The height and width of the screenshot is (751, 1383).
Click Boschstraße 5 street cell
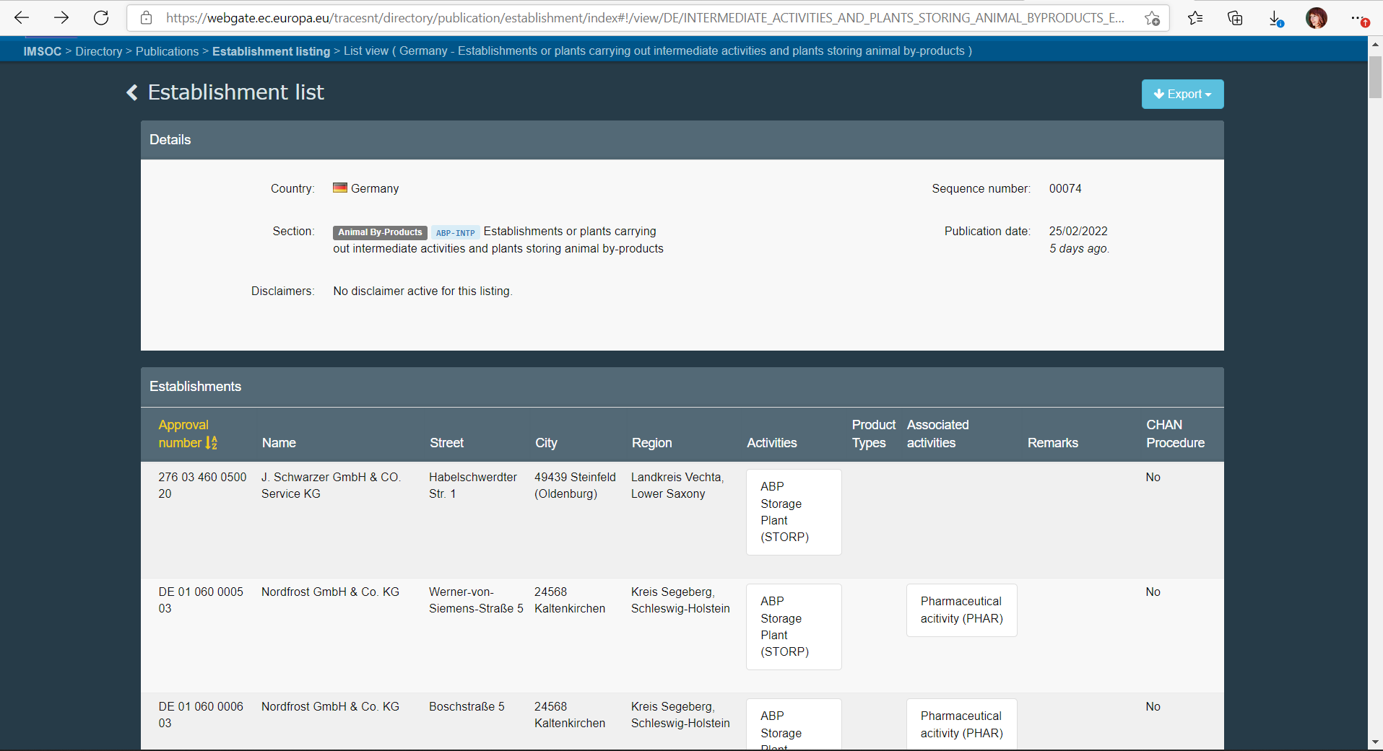(x=467, y=707)
